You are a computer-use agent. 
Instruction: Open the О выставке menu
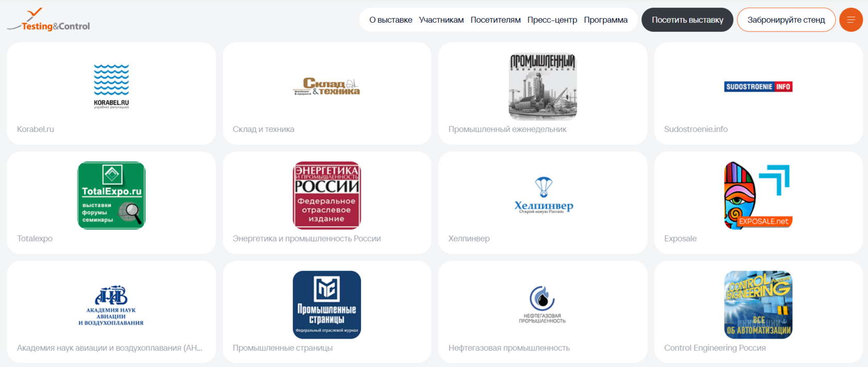tap(391, 20)
